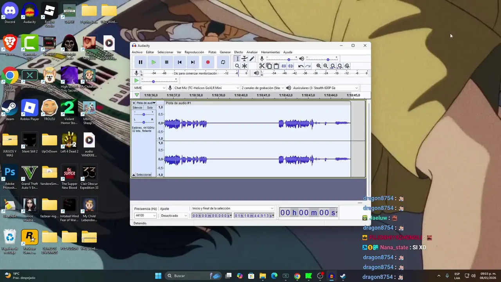Click the Windows Start button

[x=158, y=276]
